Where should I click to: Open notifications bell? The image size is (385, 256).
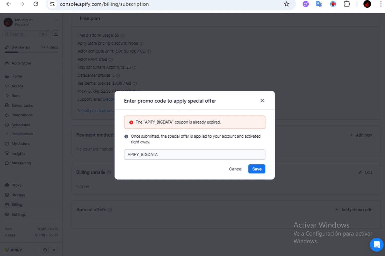(x=56, y=34)
